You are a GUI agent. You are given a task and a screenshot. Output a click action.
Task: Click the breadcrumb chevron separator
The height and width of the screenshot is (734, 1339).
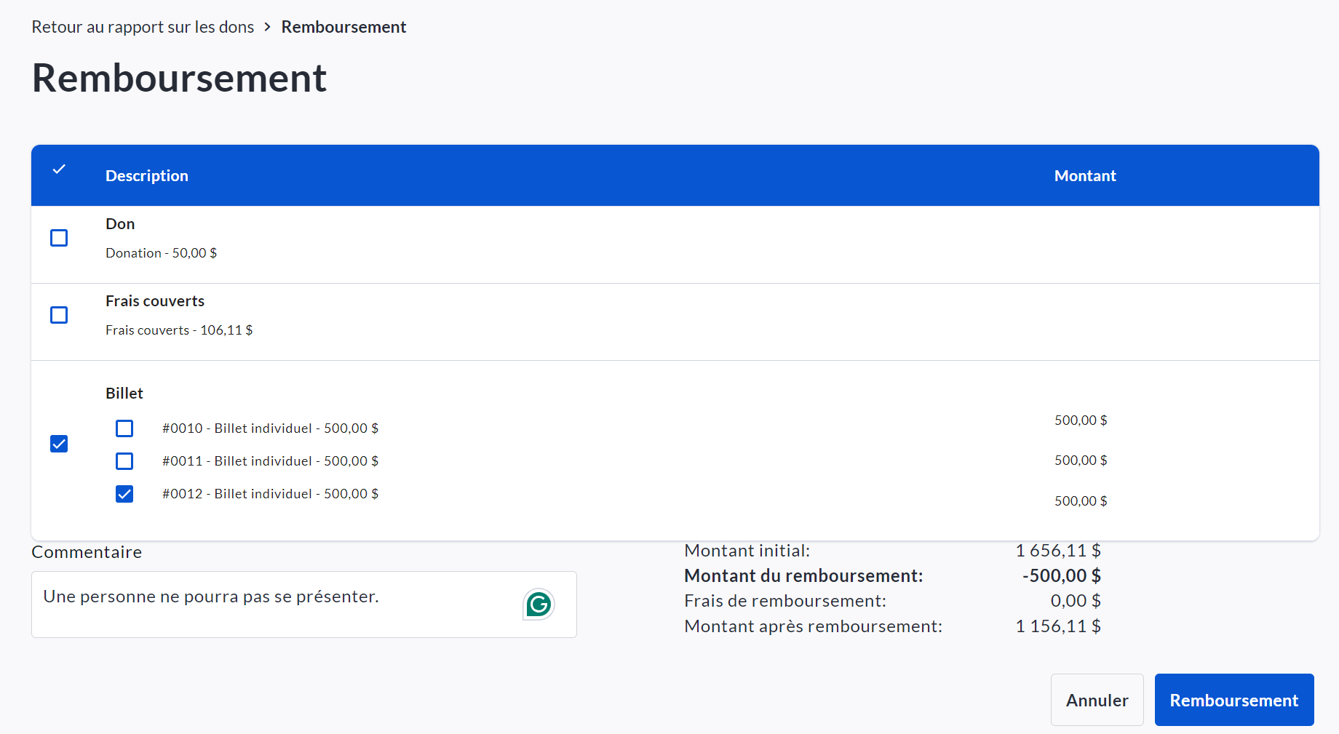[268, 27]
